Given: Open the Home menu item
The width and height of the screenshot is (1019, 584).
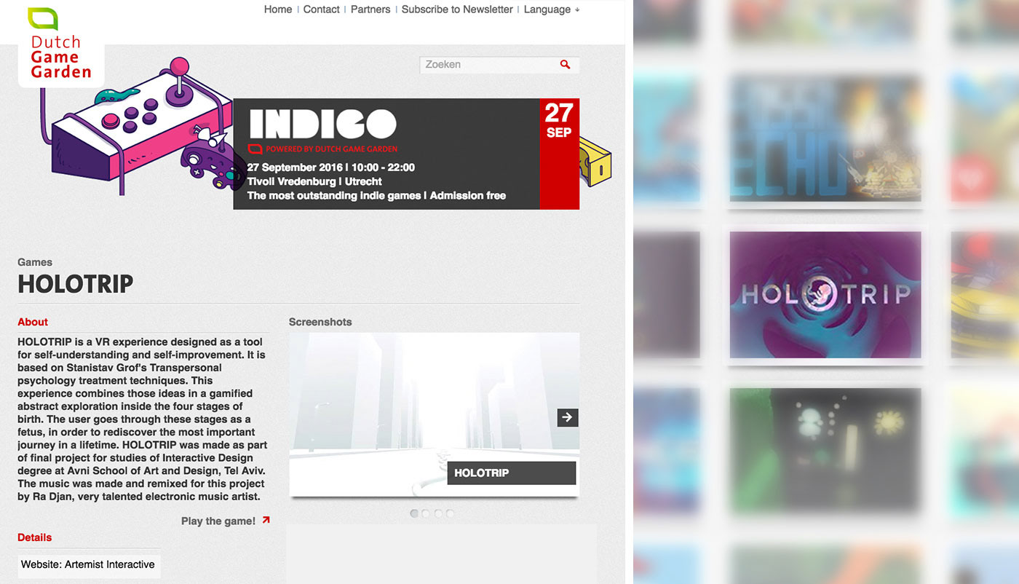Looking at the screenshot, I should point(278,9).
